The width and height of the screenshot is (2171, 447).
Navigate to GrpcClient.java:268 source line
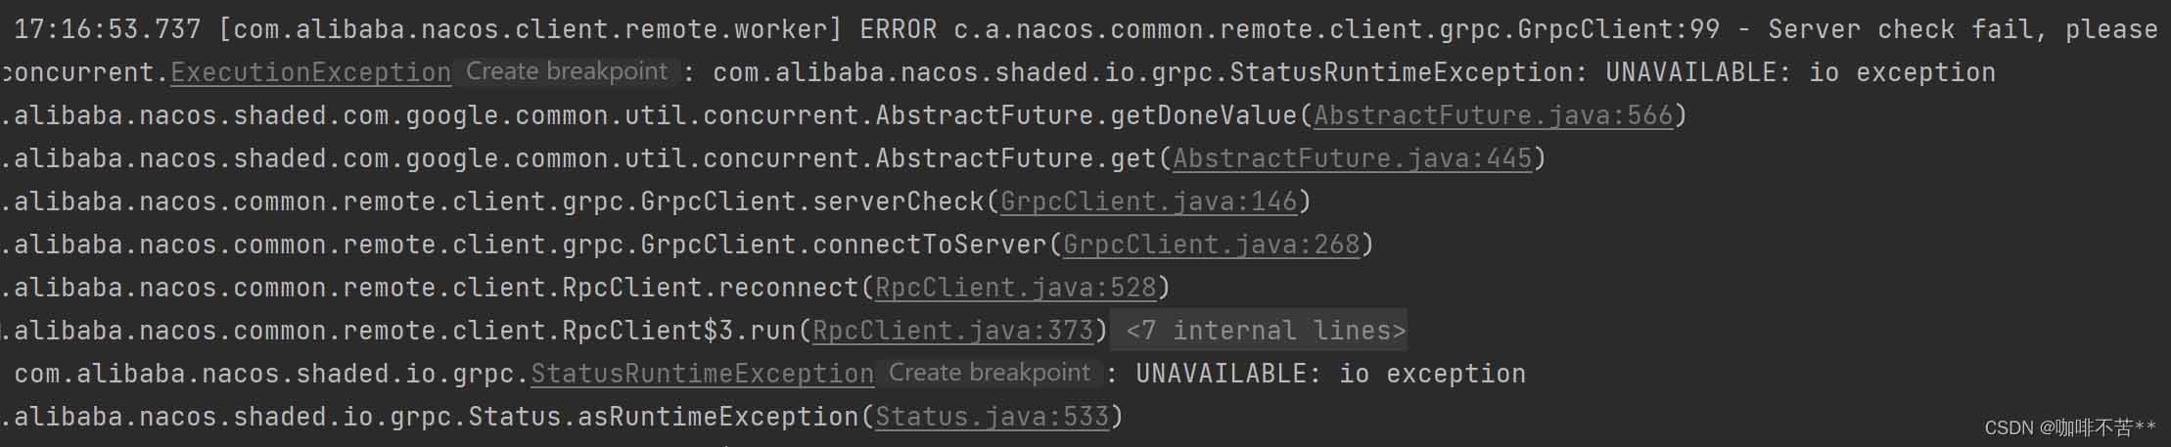point(1211,245)
